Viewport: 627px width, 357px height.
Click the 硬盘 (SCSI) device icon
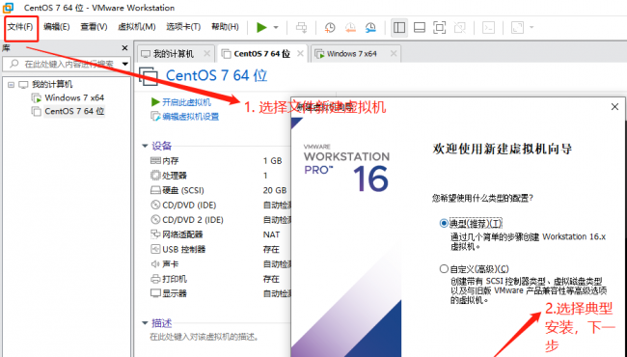coord(155,190)
